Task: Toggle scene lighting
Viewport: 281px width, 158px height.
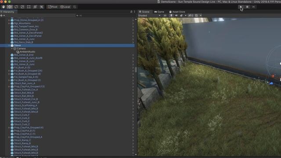Action: point(171,16)
